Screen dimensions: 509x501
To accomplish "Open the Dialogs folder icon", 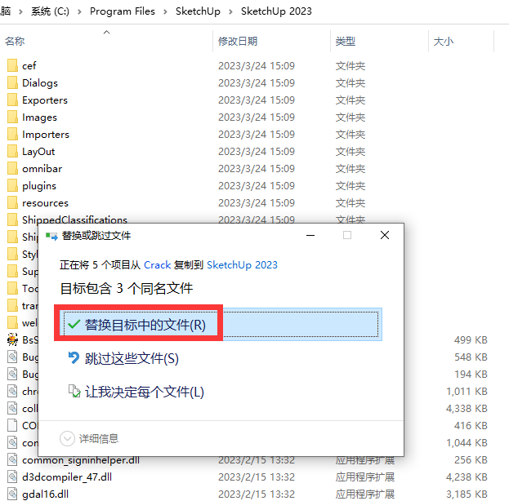I will coord(12,82).
